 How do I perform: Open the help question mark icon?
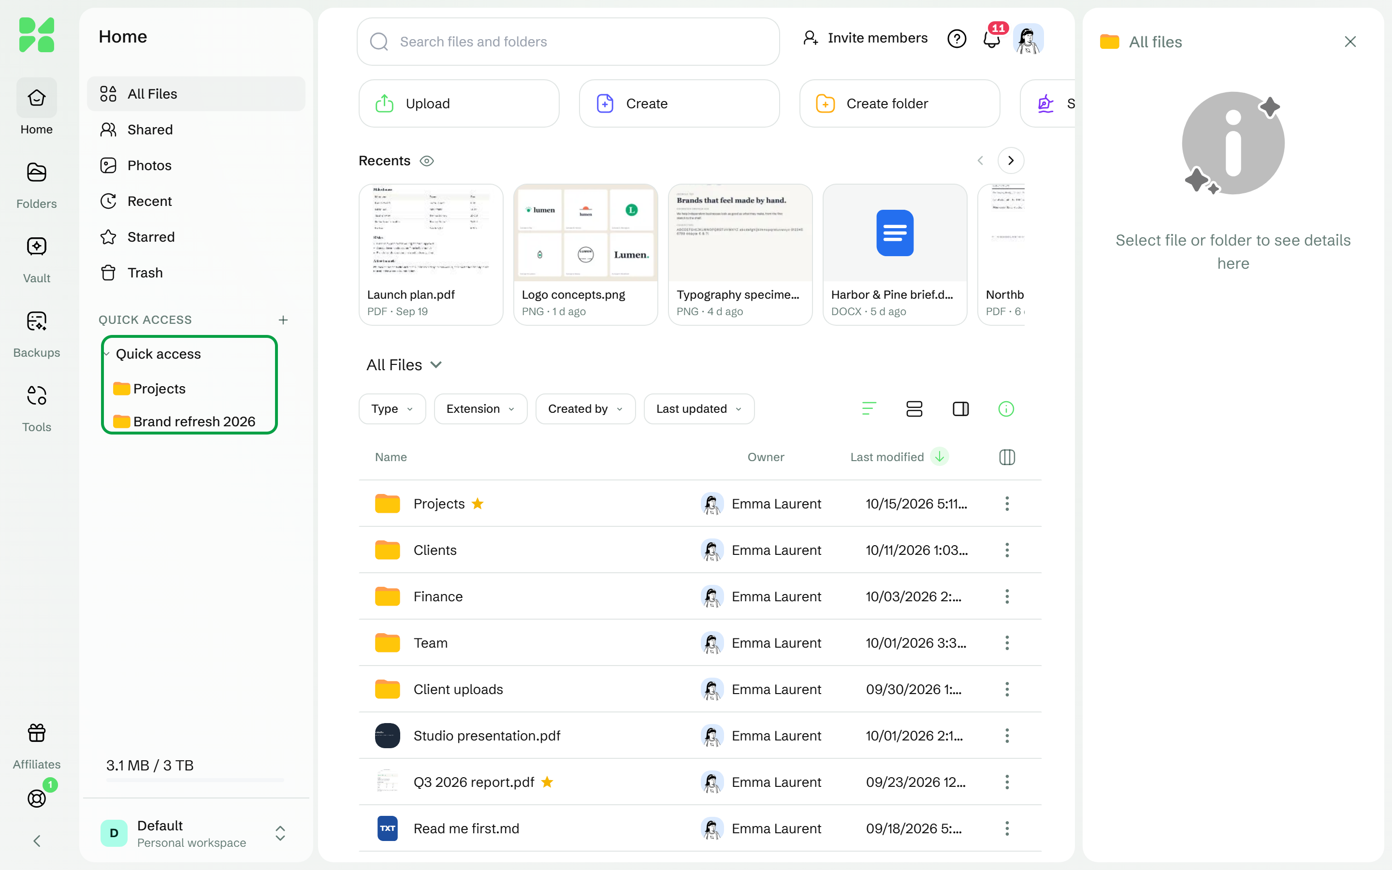957,39
